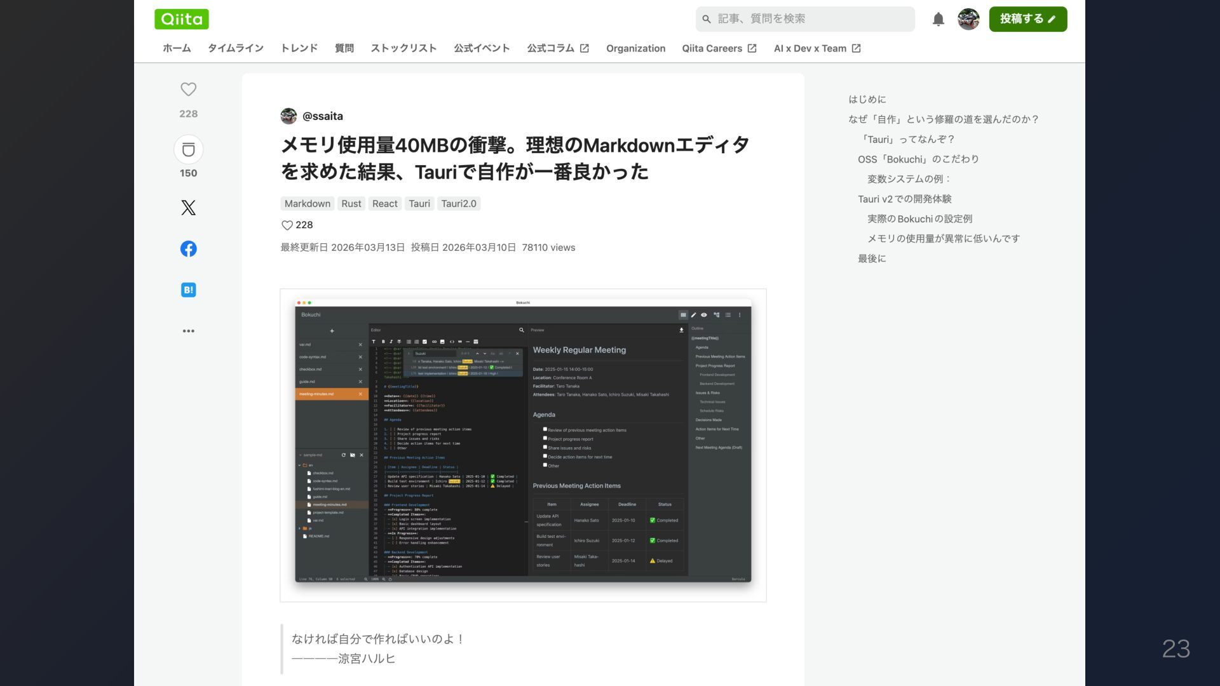Click the article title heading
Image resolution: width=1220 pixels, height=686 pixels.
pos(515,158)
